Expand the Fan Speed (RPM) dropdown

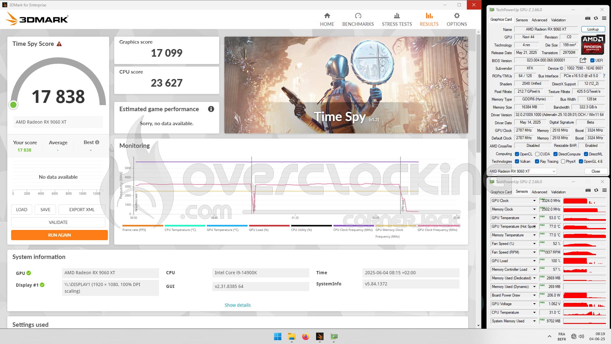click(x=534, y=252)
